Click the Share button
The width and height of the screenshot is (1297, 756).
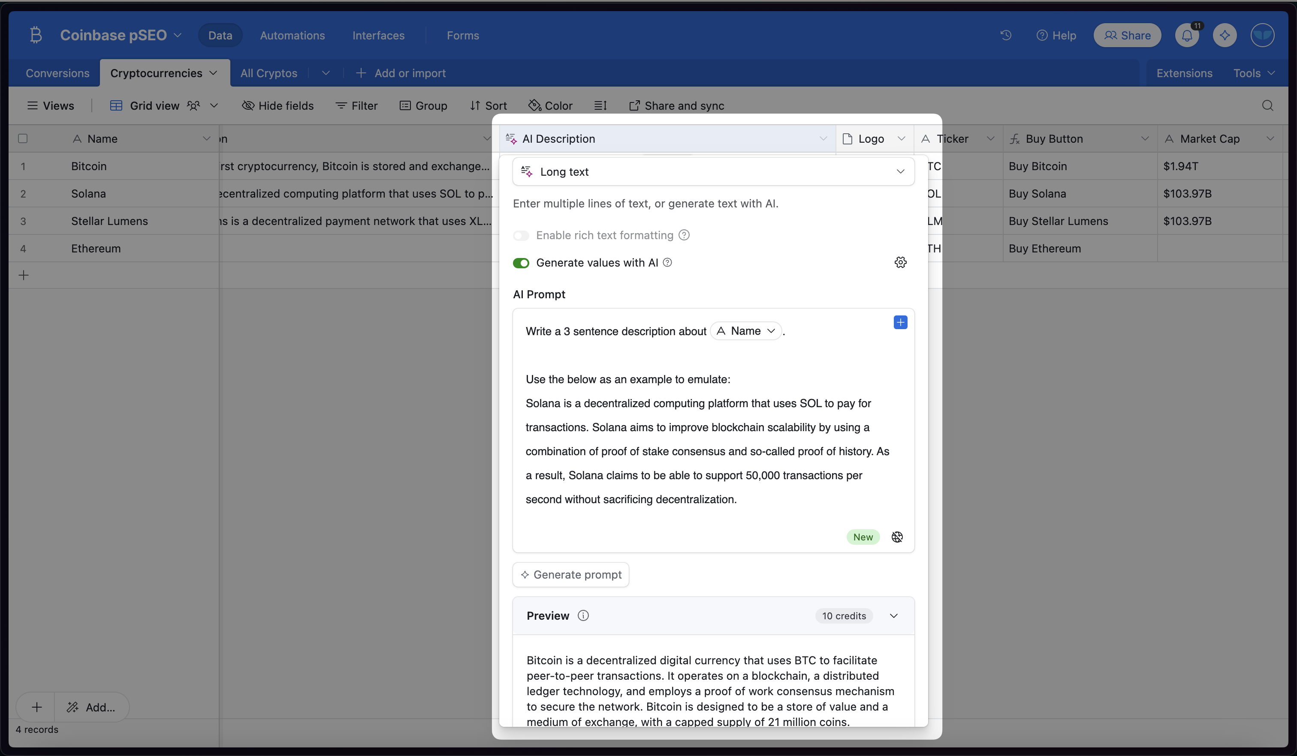pyautogui.click(x=1127, y=35)
